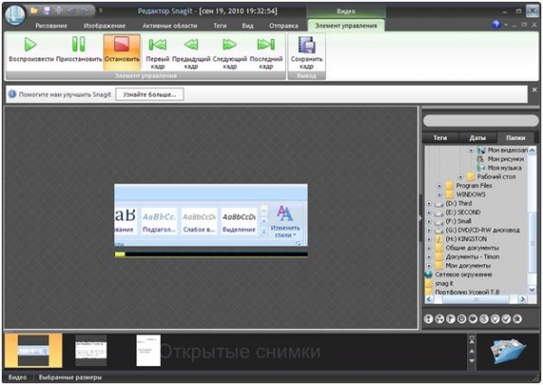The width and height of the screenshot is (543, 385).
Task: Select the third white page thumbnail in tray
Action: pyautogui.click(x=148, y=351)
